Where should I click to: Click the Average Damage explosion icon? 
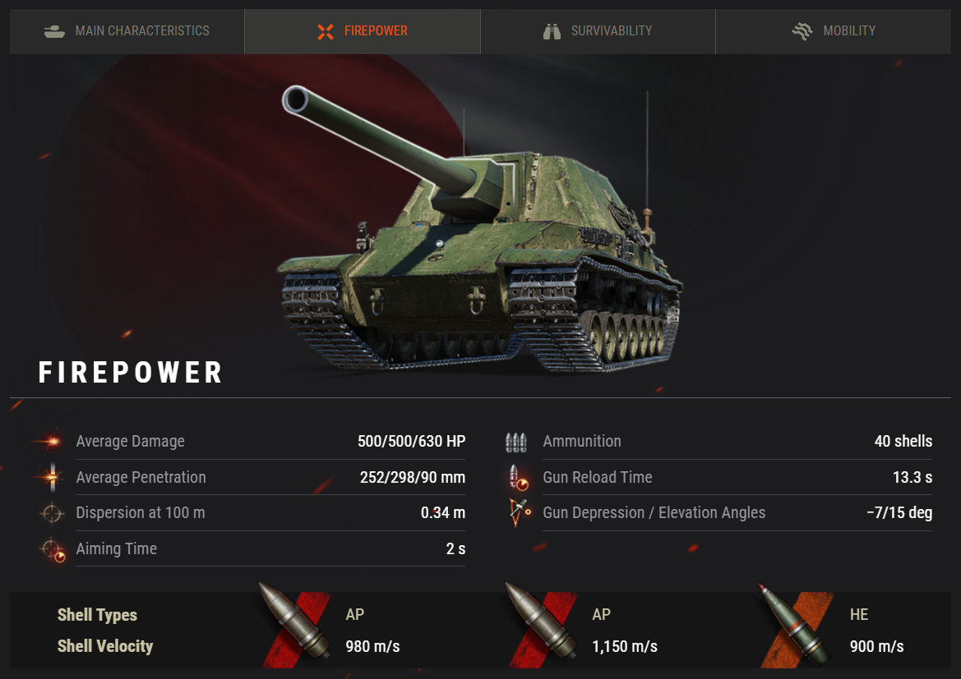(52, 441)
